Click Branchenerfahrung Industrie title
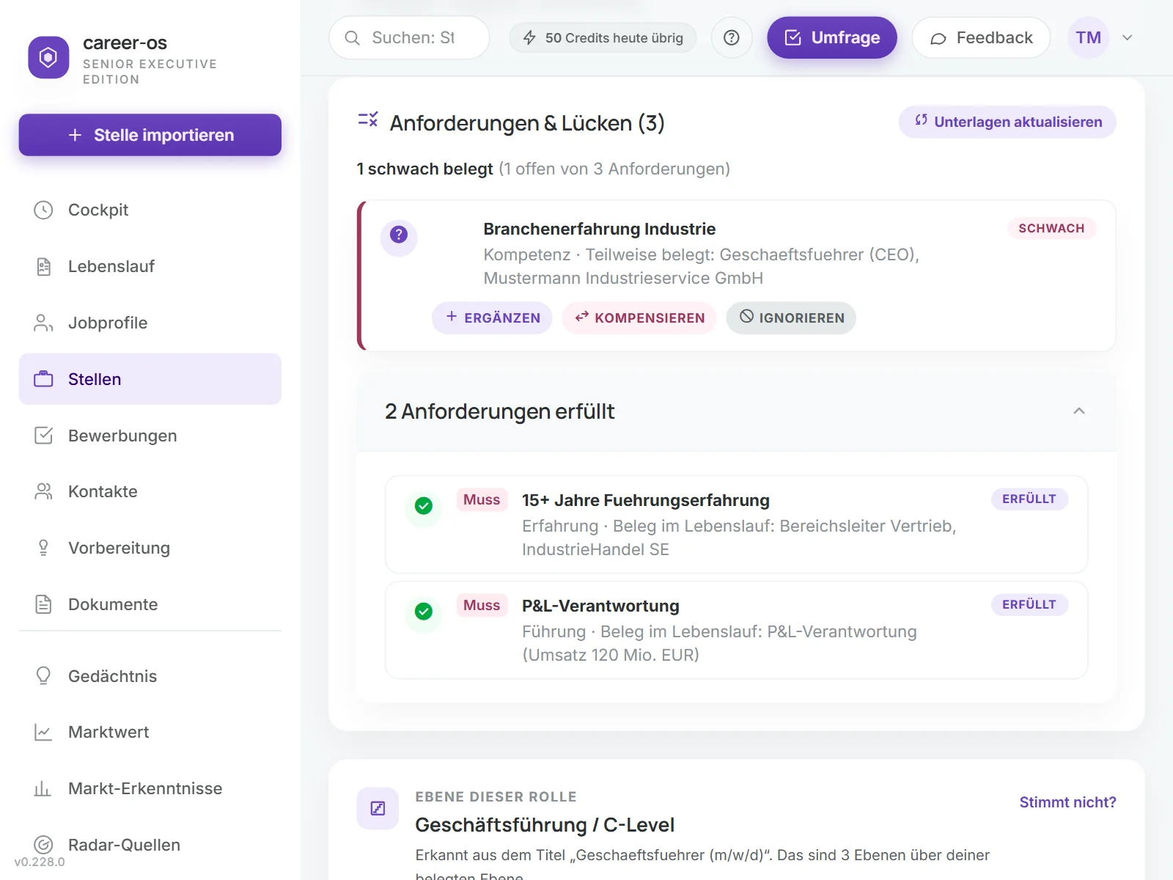1173x880 pixels. (599, 229)
